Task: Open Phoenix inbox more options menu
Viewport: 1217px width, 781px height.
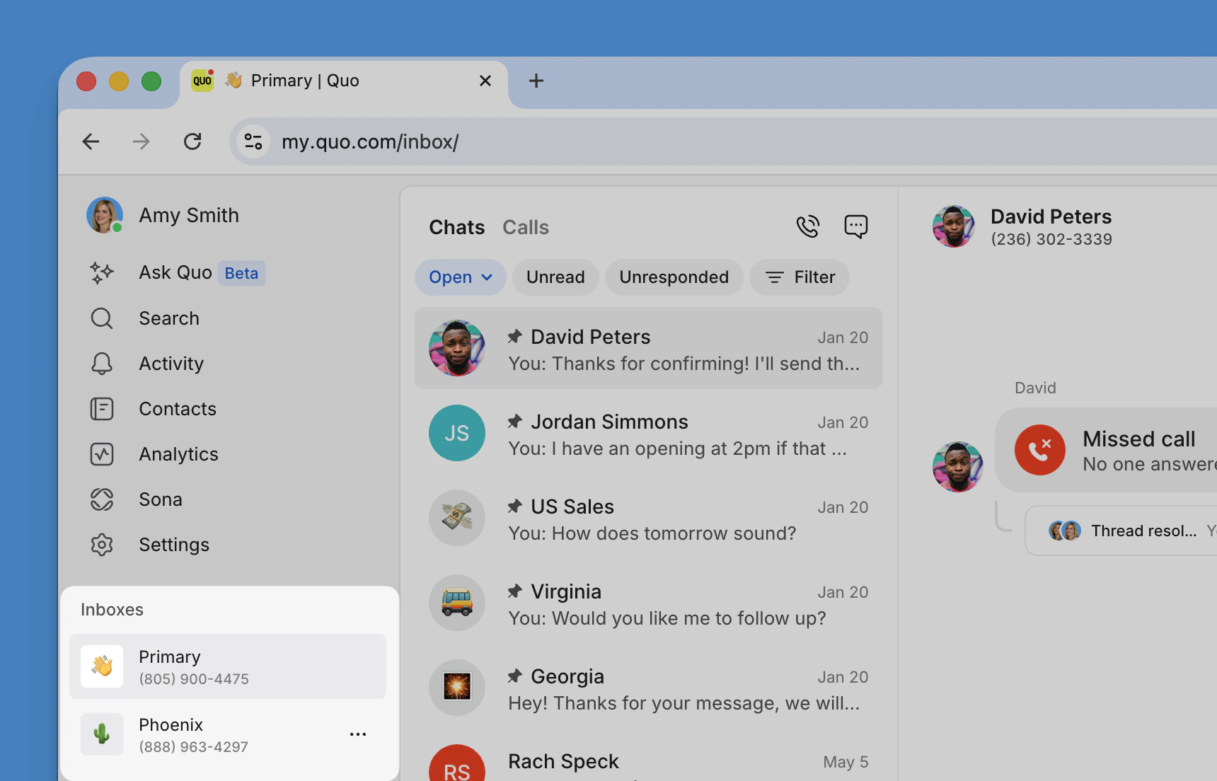Action: tap(358, 734)
